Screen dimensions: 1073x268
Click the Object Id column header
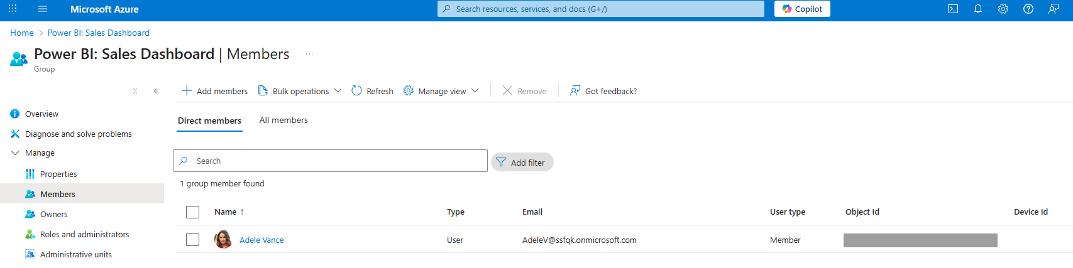pos(862,212)
